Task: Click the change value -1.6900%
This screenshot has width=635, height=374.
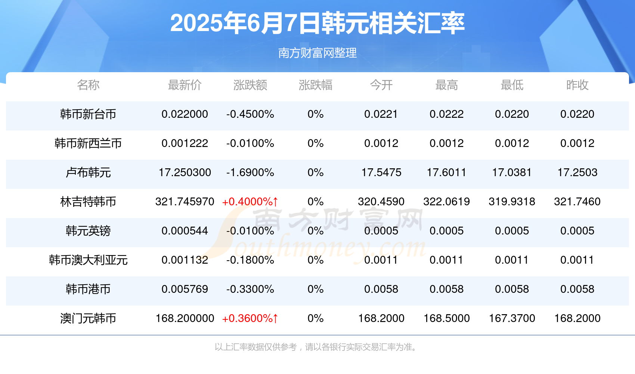Action: [x=250, y=172]
